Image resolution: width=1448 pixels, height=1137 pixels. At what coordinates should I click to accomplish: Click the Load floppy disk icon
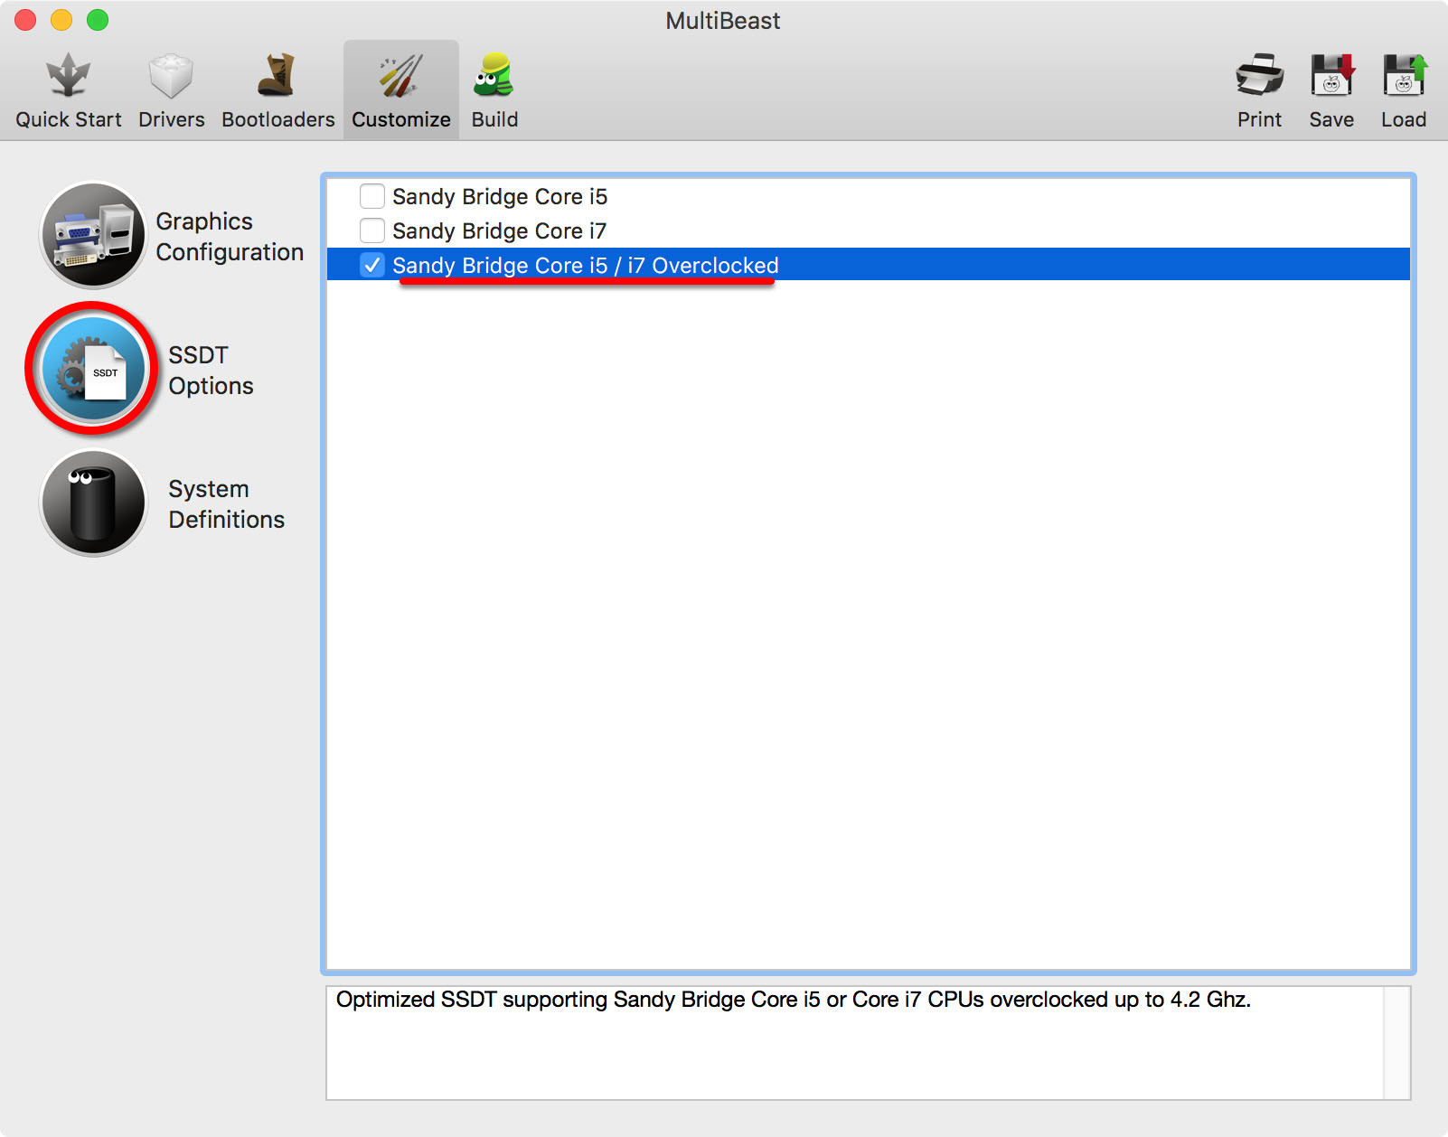(1404, 75)
